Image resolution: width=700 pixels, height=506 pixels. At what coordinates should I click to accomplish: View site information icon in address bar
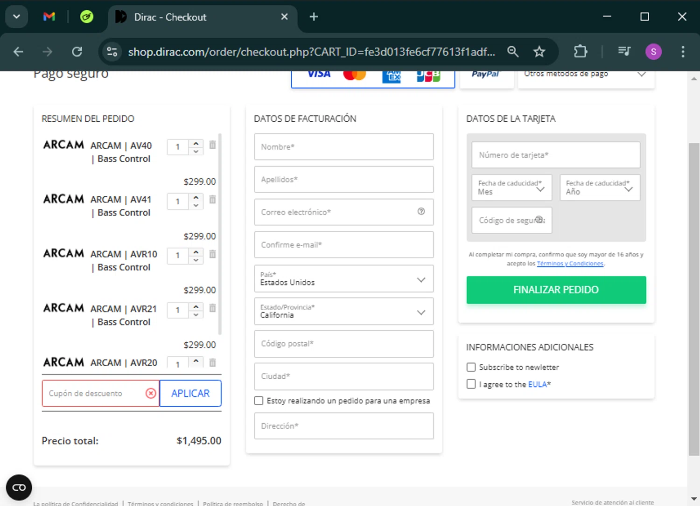[x=112, y=51]
